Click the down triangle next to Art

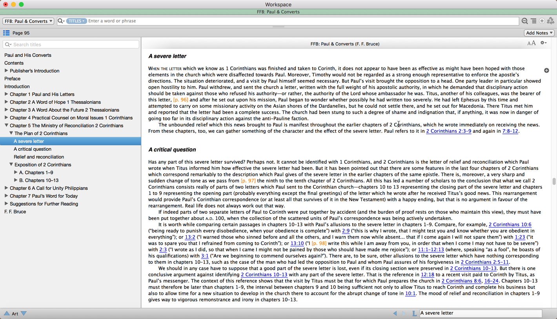point(24,314)
